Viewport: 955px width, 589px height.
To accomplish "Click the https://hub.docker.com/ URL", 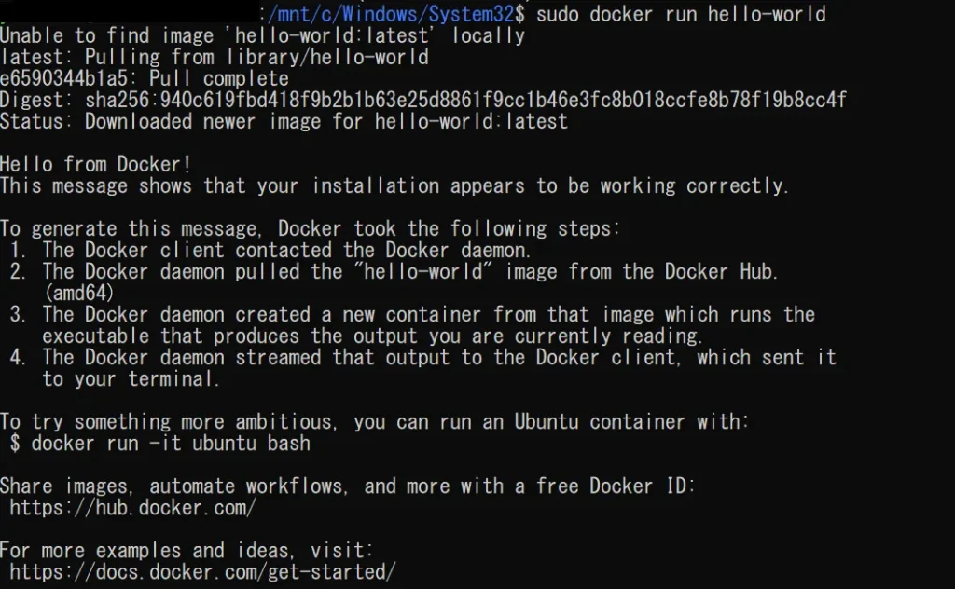I will pos(132,508).
